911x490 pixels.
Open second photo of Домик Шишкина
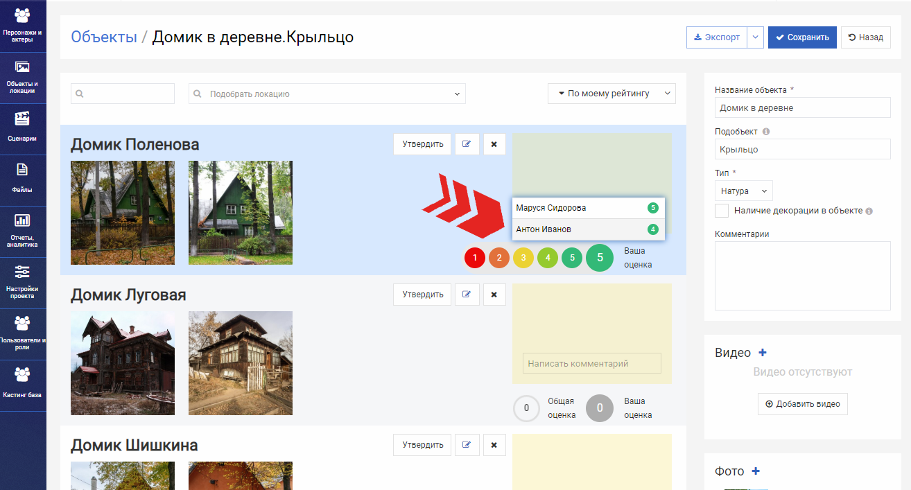tap(241, 475)
